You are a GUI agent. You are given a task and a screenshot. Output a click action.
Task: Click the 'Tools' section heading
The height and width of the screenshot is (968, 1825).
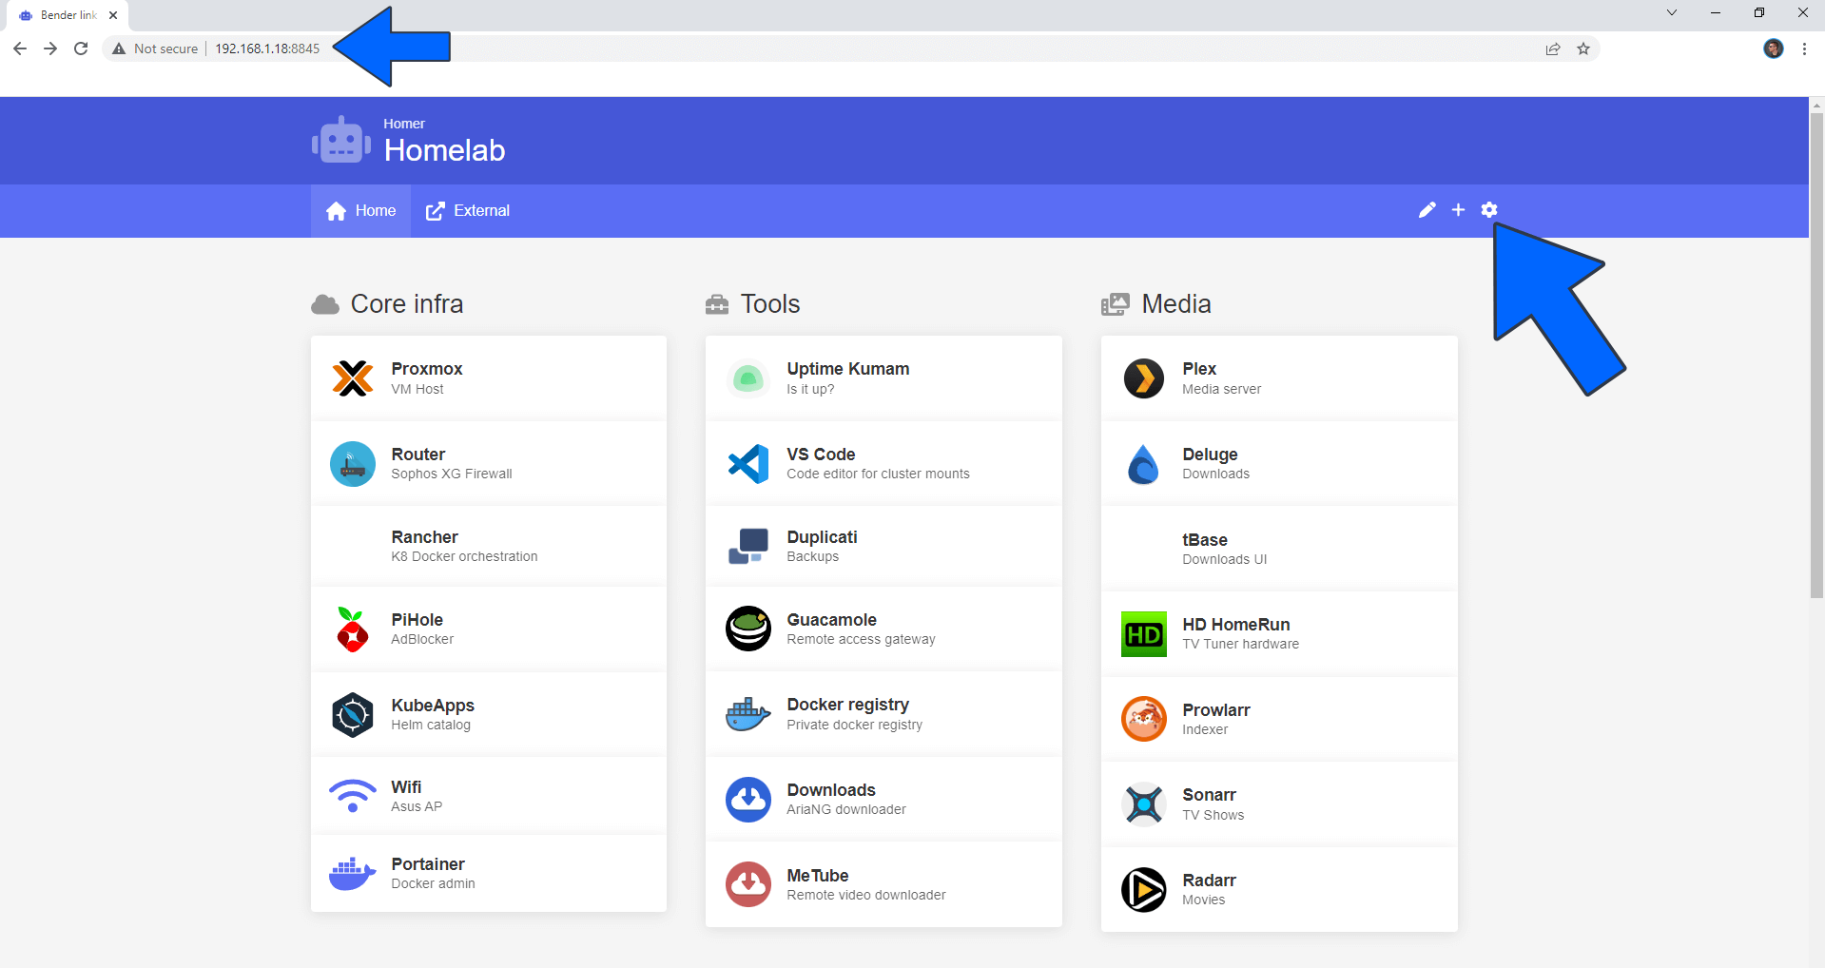click(x=770, y=304)
